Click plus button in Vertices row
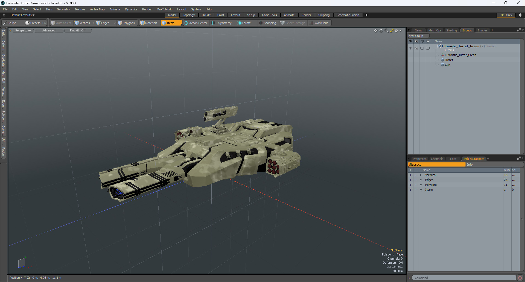This screenshot has height=282, width=525. tap(410, 175)
